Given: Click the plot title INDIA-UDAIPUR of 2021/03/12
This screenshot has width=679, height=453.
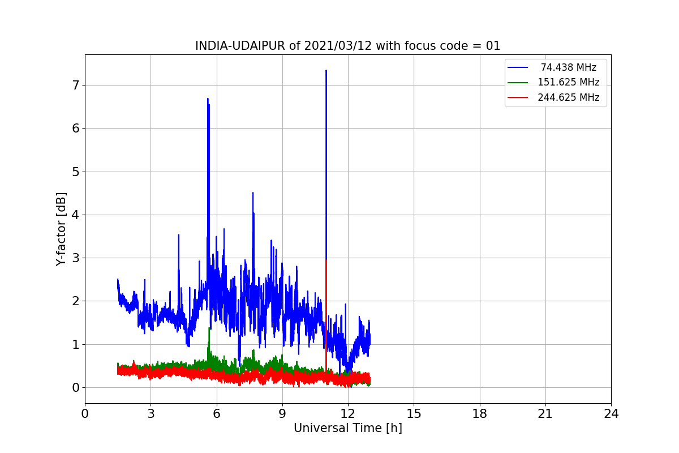Looking at the screenshot, I should (x=347, y=46).
